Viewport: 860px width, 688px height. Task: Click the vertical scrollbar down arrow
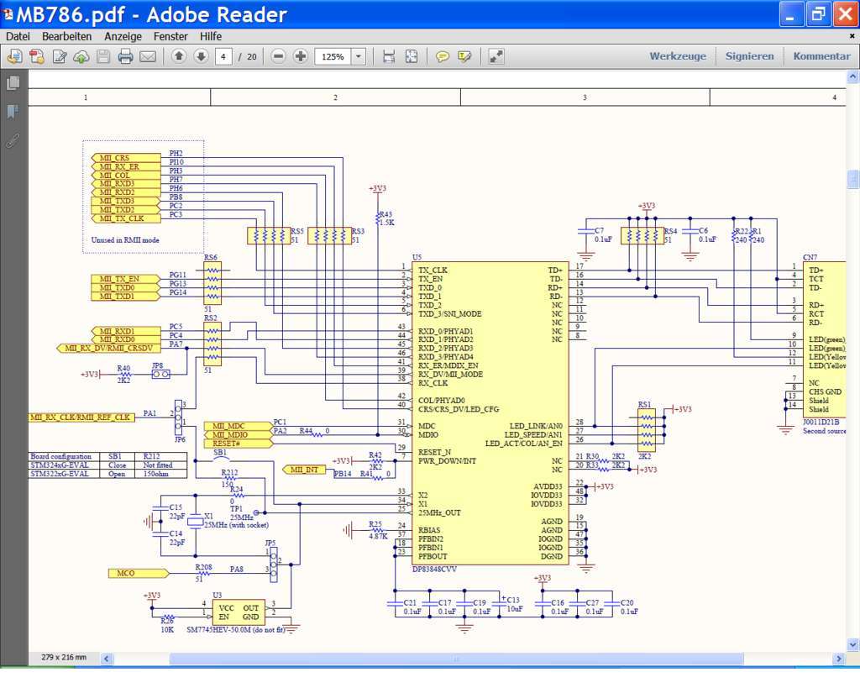point(853,644)
